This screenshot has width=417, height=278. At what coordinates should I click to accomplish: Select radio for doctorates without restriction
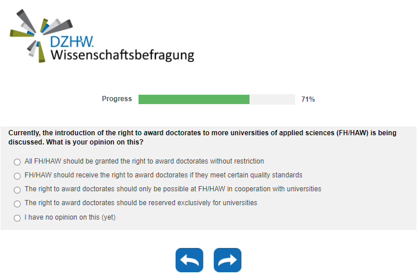coord(17,162)
